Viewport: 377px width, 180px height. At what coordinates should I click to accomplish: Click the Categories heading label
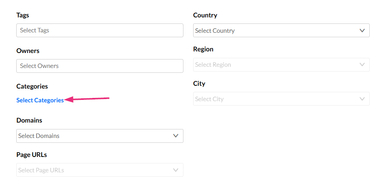tap(32, 87)
